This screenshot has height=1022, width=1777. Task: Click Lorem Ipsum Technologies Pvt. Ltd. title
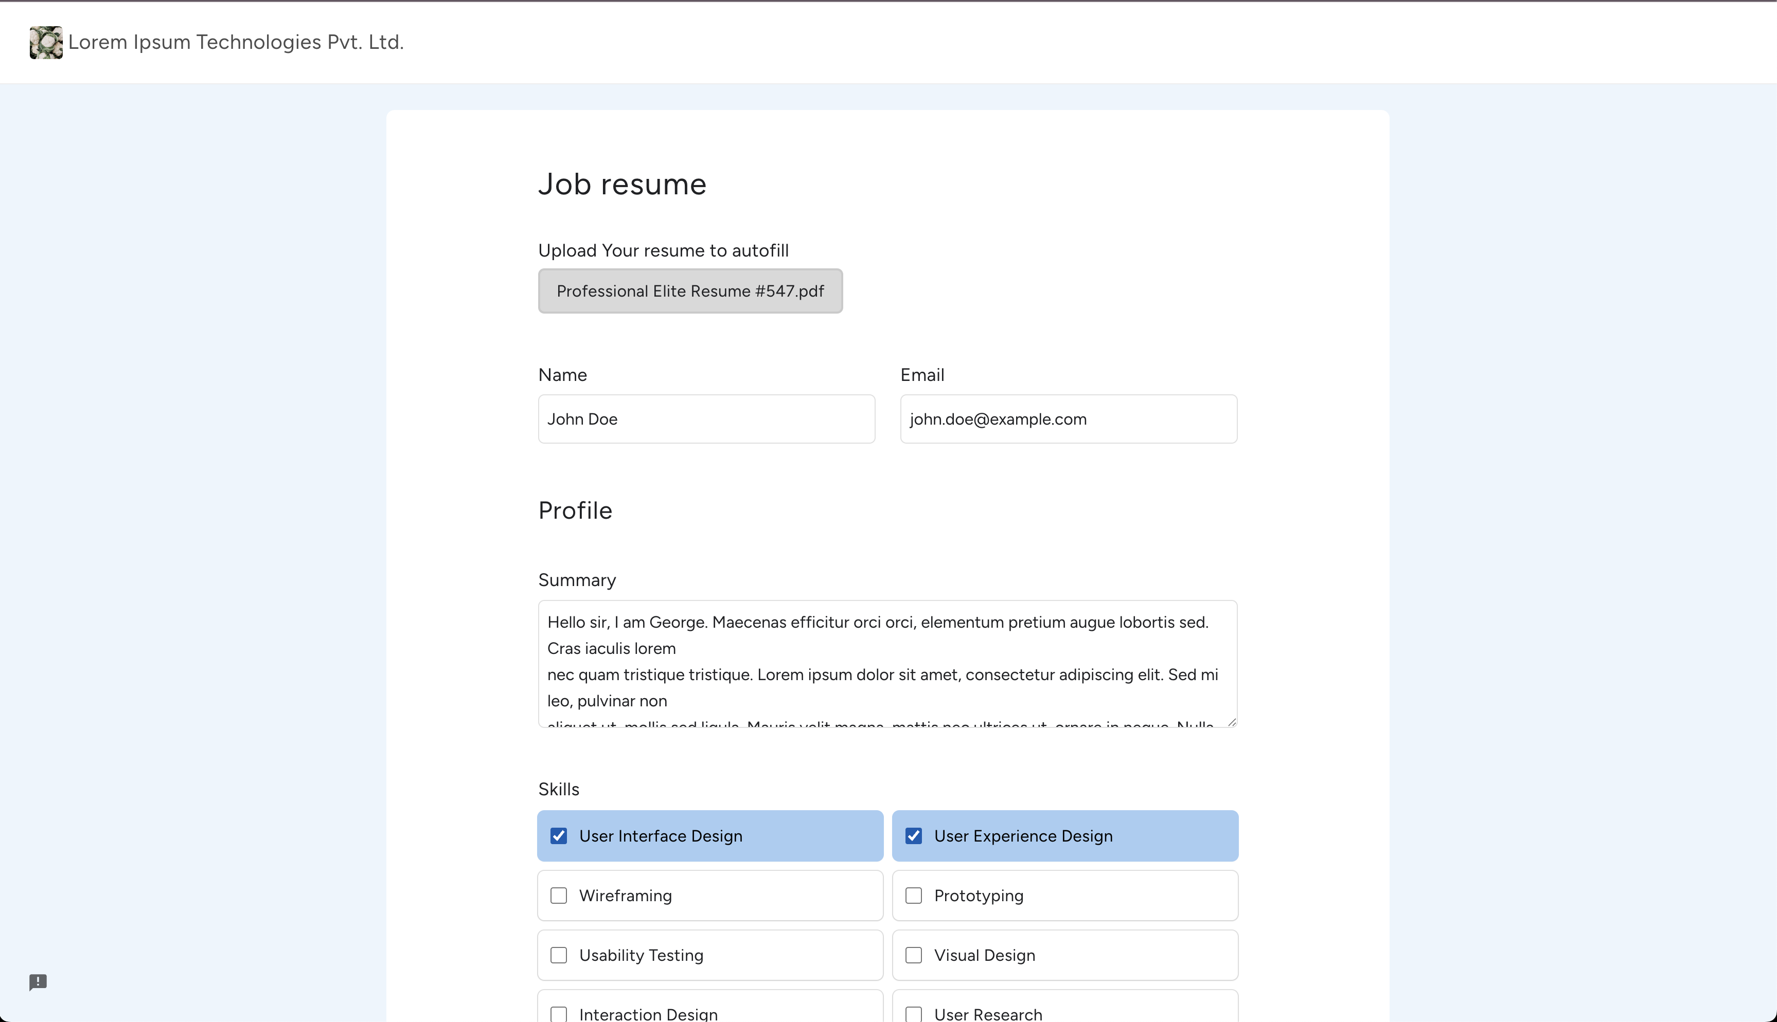point(236,42)
